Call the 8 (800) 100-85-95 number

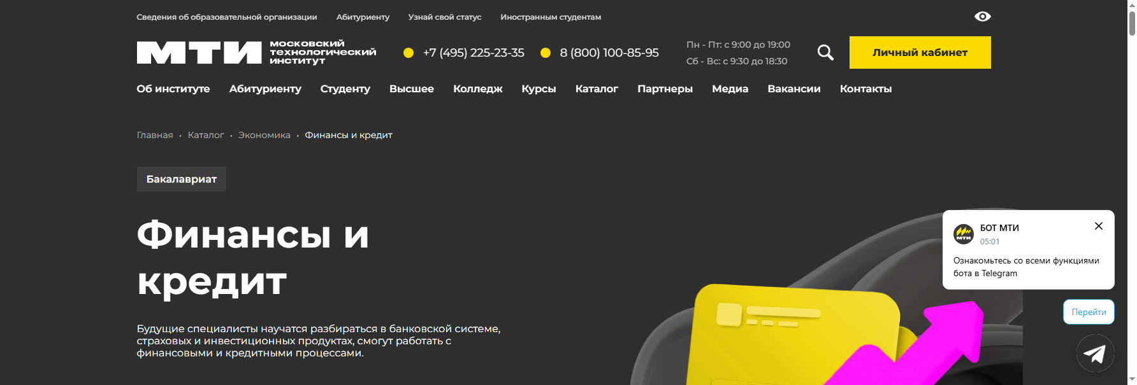609,53
